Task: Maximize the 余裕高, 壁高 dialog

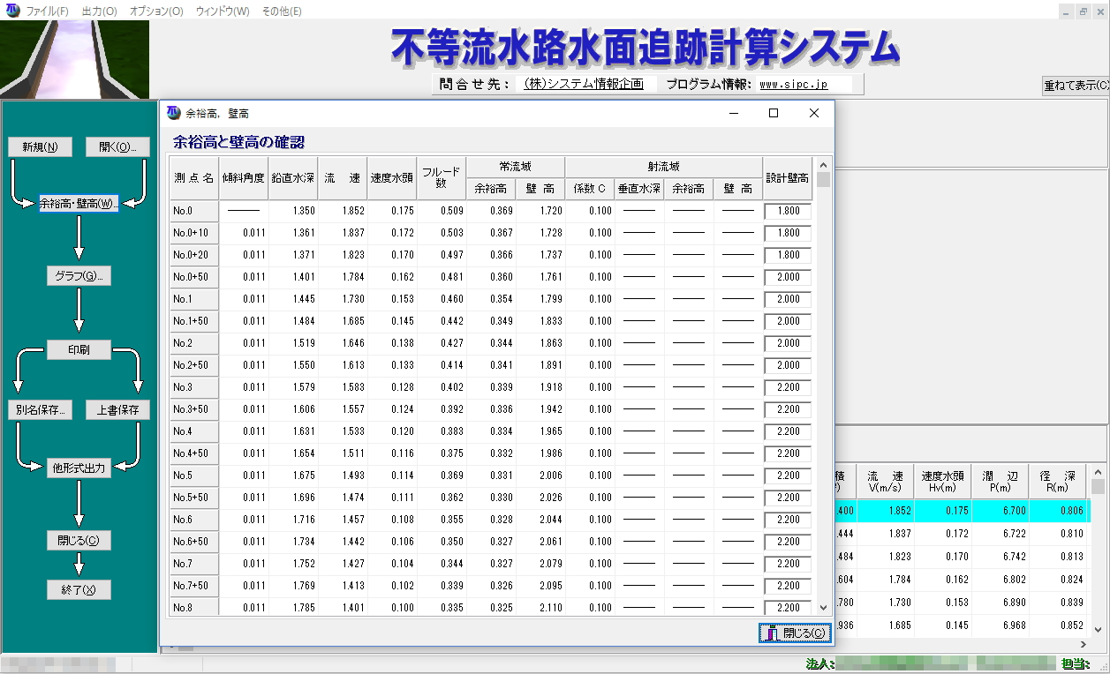Action: (774, 113)
